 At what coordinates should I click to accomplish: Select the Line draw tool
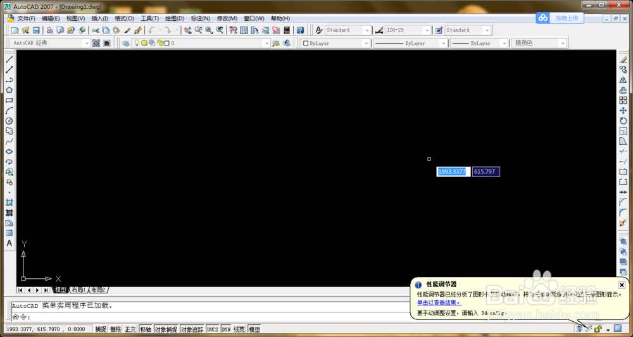click(x=9, y=59)
